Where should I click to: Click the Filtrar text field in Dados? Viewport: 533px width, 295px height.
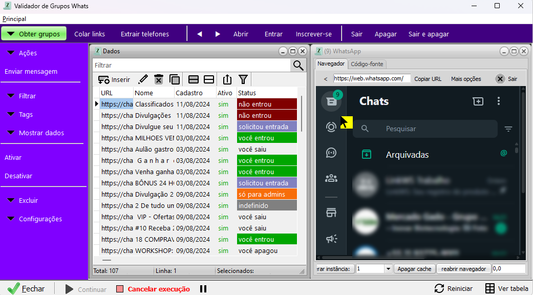pyautogui.click(x=191, y=65)
